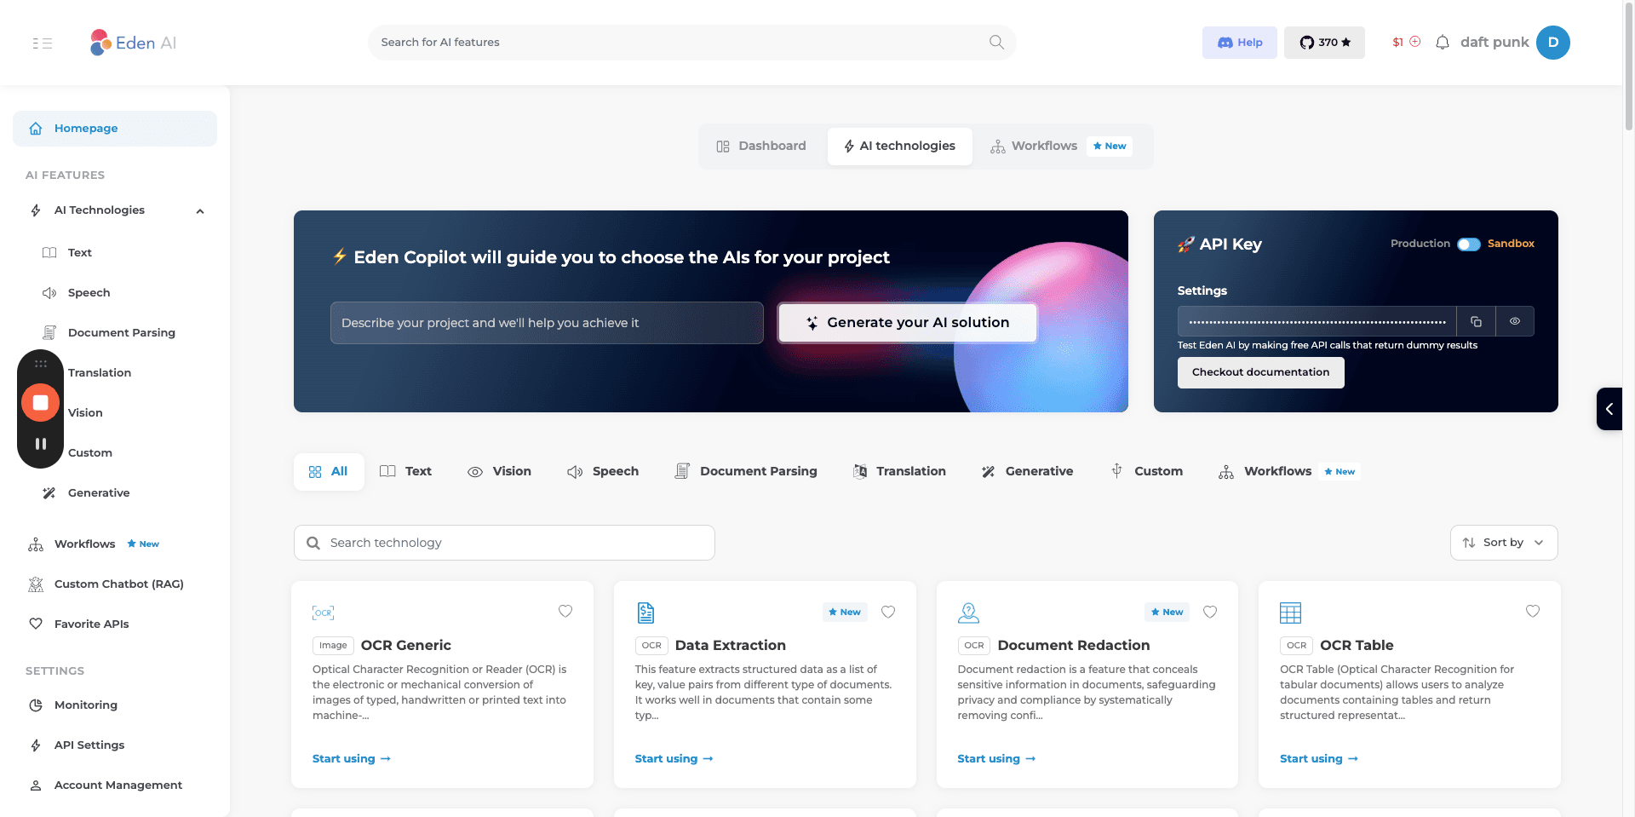Filter by Document Parsing category
Viewport: 1635px width, 817px height.
[746, 472]
